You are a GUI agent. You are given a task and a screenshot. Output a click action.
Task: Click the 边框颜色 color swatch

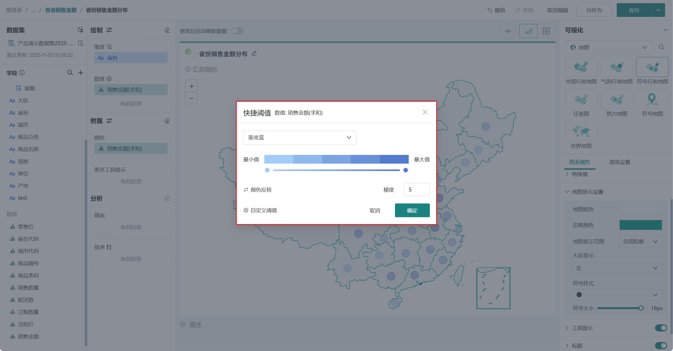coord(640,225)
